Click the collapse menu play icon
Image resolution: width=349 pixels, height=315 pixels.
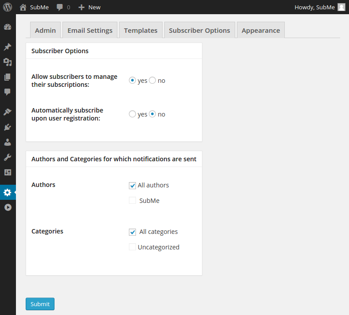click(8, 207)
